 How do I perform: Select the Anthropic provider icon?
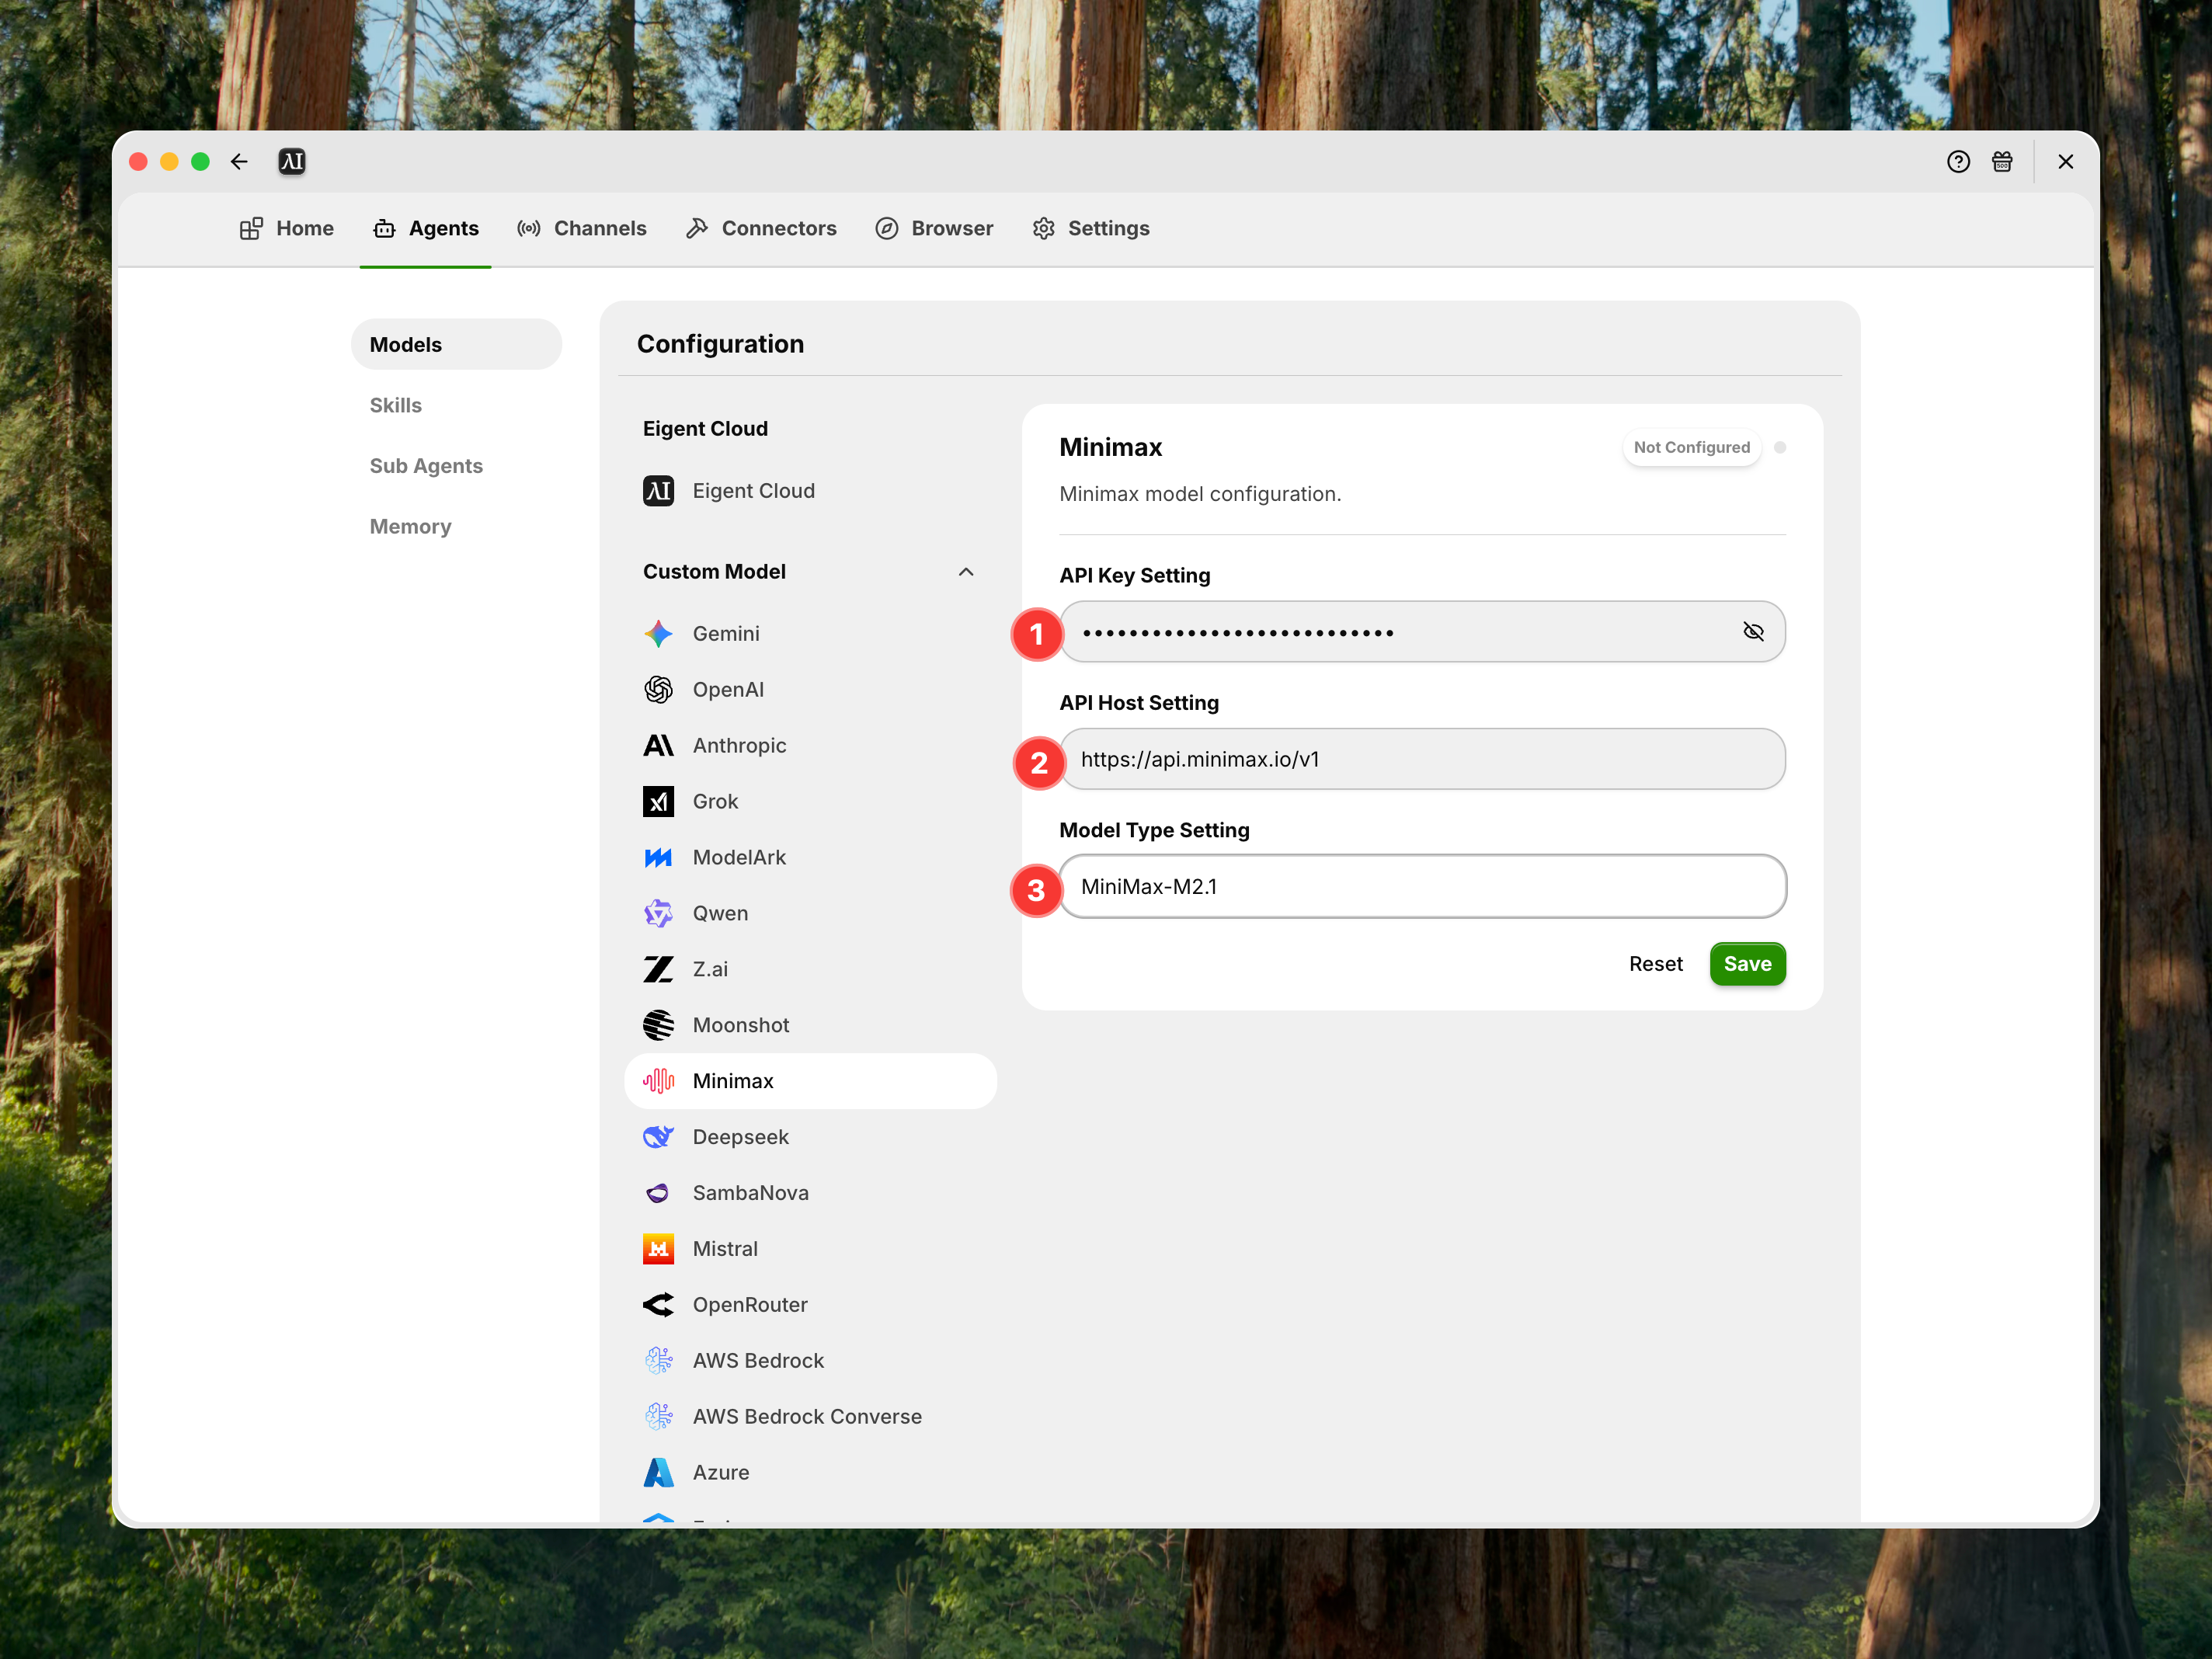point(658,745)
